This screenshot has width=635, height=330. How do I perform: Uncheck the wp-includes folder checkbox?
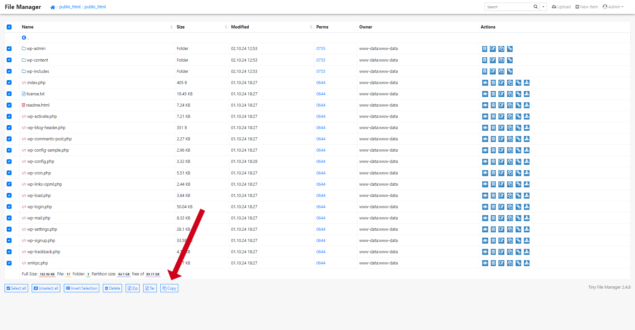[9, 71]
